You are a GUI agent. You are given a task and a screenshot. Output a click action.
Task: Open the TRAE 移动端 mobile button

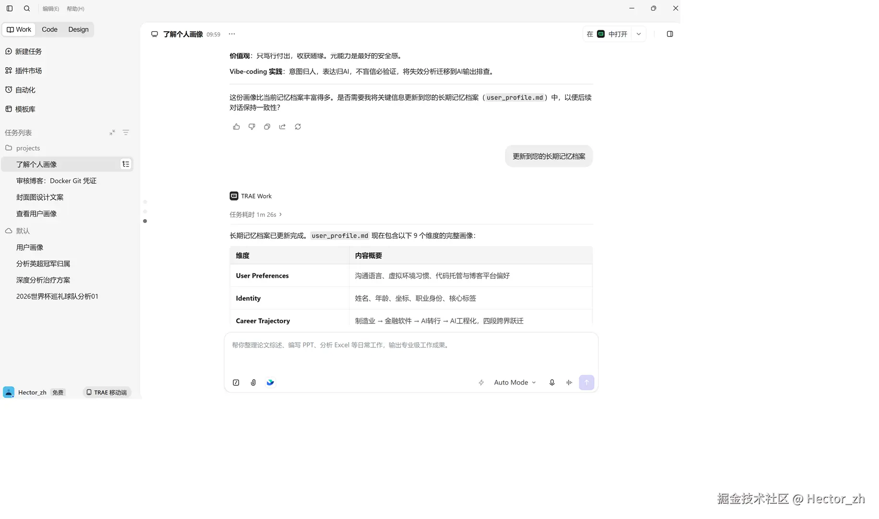click(x=107, y=392)
